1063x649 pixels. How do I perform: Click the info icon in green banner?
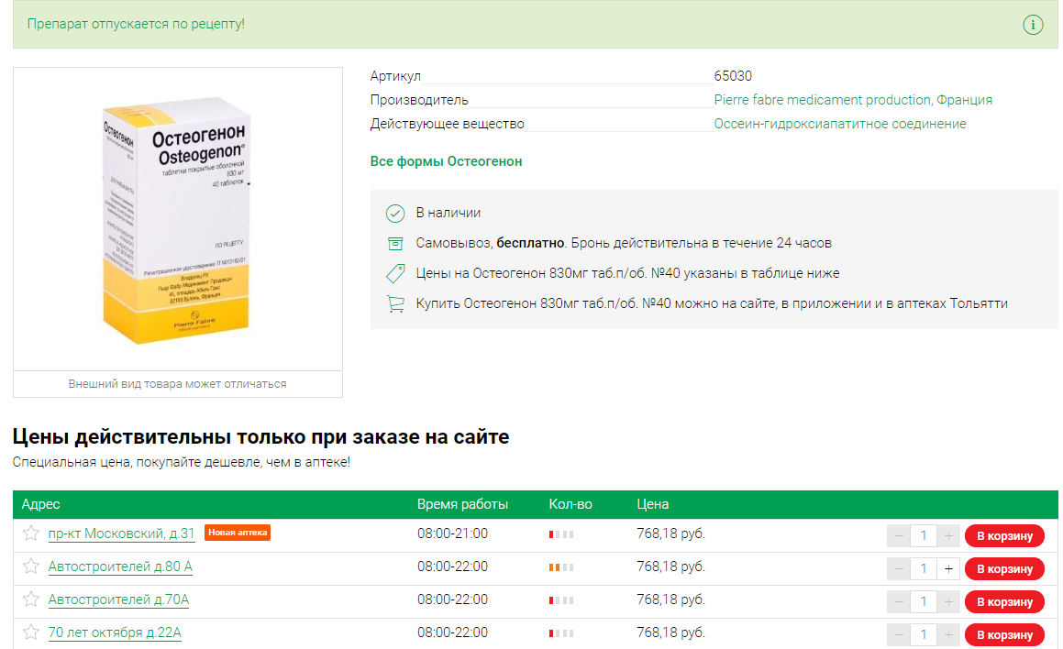1033,25
